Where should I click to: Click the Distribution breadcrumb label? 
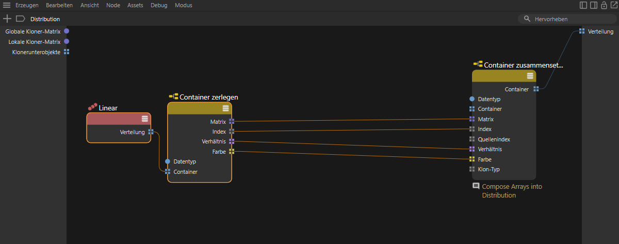(45, 19)
